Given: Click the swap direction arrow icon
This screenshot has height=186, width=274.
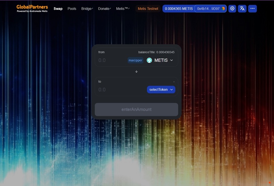Looking at the screenshot, I should pos(136,72).
